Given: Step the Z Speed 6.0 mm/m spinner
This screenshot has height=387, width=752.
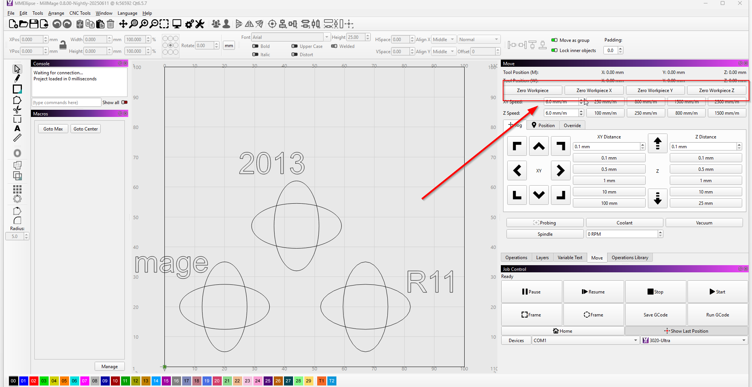Looking at the screenshot, I should (x=581, y=113).
